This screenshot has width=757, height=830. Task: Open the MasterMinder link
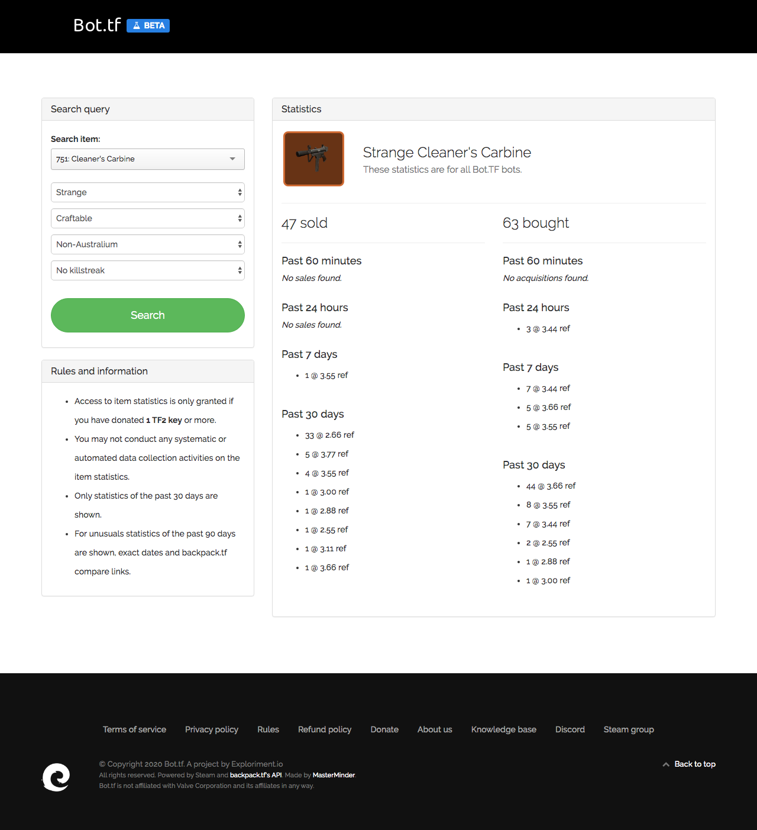pyautogui.click(x=334, y=775)
